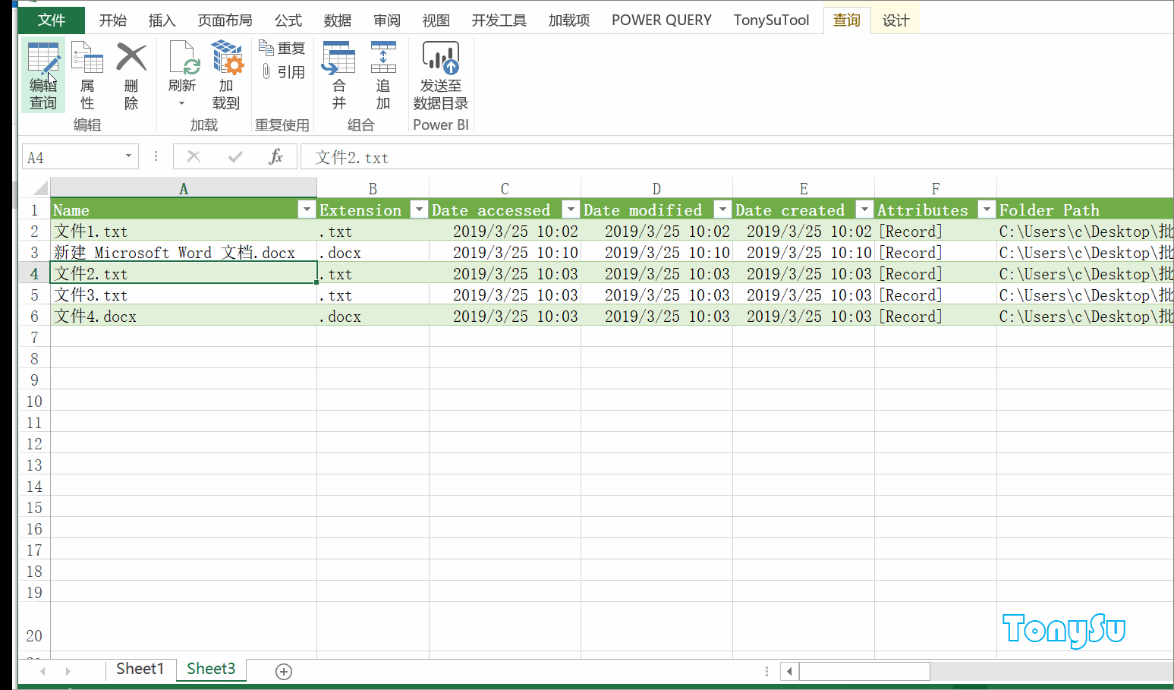The width and height of the screenshot is (1174, 690).
Task: Switch to the Sheet1 worksheet tab
Action: (x=140, y=669)
